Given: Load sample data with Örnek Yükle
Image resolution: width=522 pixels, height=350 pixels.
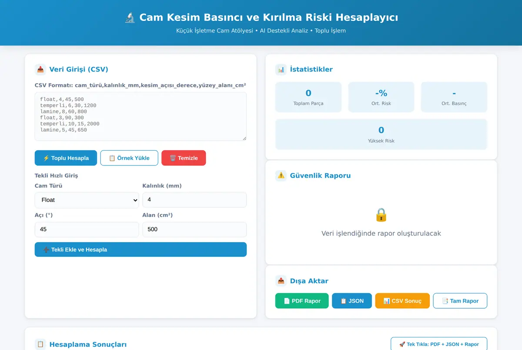Looking at the screenshot, I should point(129,158).
